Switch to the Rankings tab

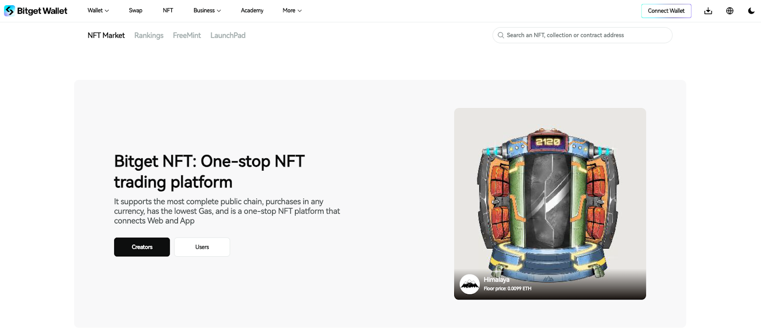[x=149, y=35]
